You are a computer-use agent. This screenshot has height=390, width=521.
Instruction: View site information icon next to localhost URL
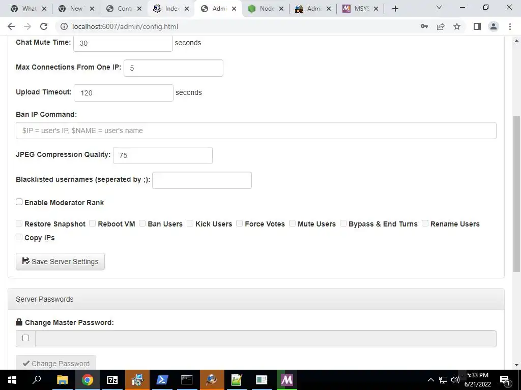coord(64,26)
